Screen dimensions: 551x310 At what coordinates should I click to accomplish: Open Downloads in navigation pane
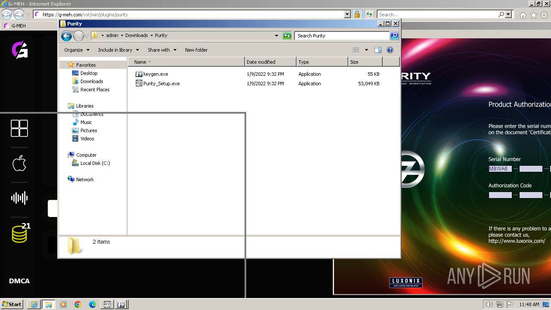point(92,81)
